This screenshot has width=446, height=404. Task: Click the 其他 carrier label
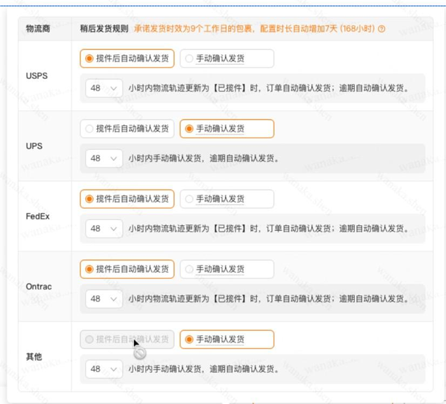click(34, 356)
